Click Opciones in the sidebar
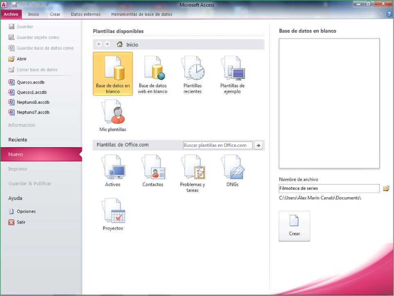394x296 pixels. coord(22,212)
